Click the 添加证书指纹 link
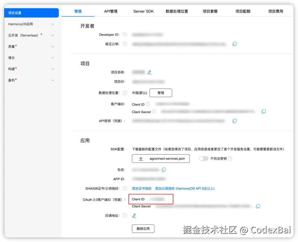This screenshot has height=242, width=298. [x=142, y=188]
